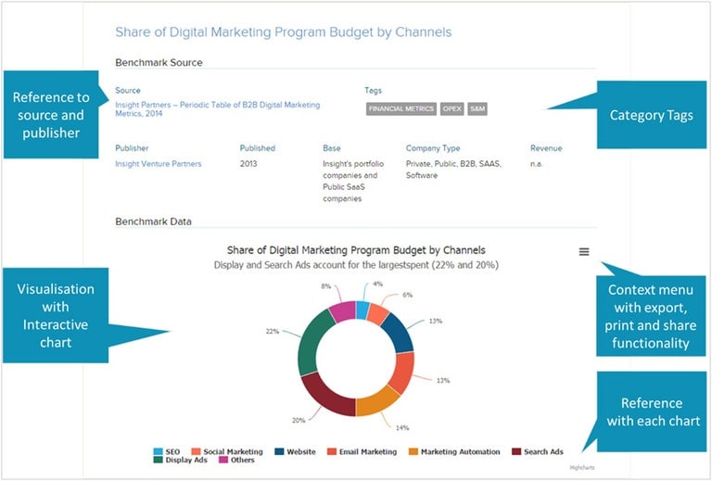Image resolution: width=712 pixels, height=481 pixels.
Task: Open the Insight Partners Periodic Table source link
Action: (x=217, y=109)
